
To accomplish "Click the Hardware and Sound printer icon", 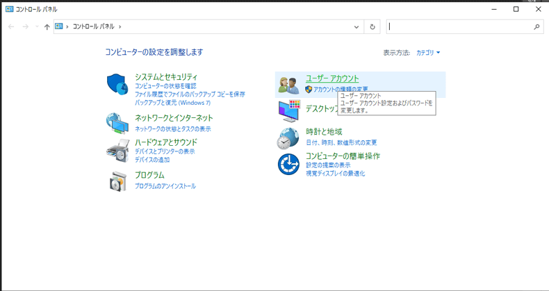I will point(117,150).
